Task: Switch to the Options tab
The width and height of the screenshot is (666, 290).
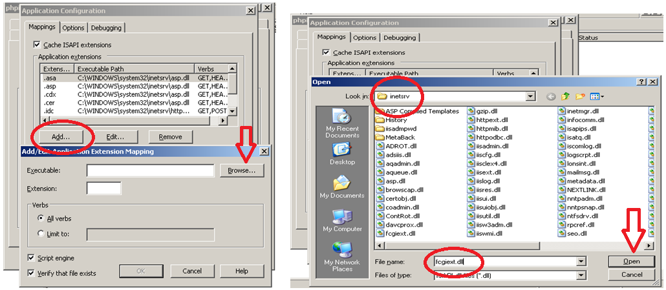Action: pos(73,28)
